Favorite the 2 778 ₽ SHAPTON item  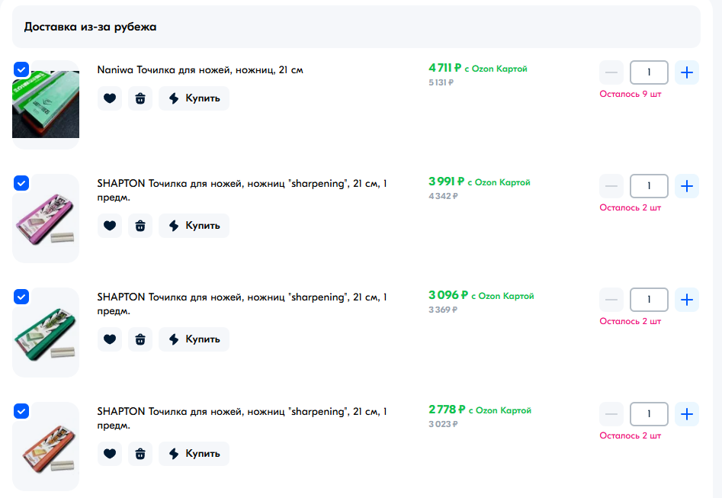110,454
